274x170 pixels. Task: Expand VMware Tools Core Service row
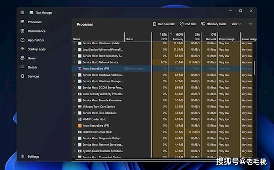click(74, 106)
